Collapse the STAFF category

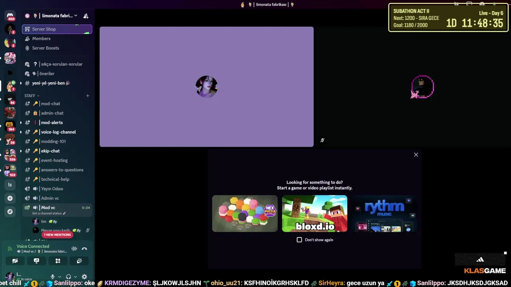[32, 96]
